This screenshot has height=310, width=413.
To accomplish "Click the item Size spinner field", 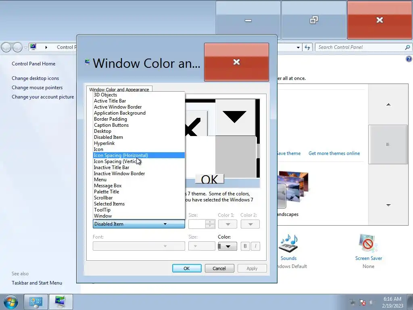I will pyautogui.click(x=202, y=224).
